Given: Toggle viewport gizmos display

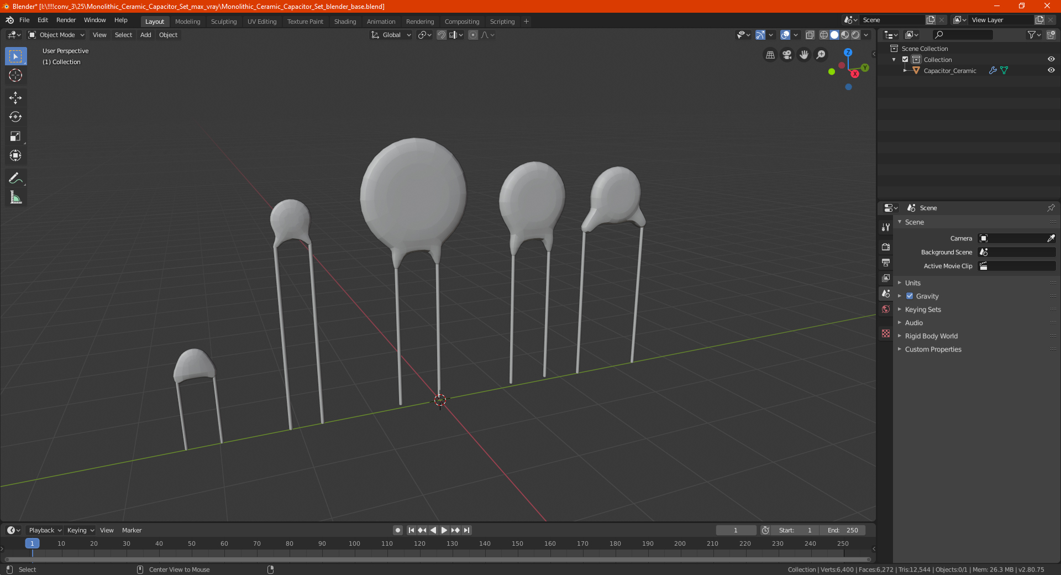Looking at the screenshot, I should (x=760, y=35).
